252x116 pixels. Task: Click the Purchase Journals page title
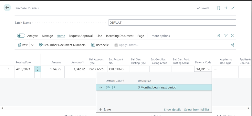[x=26, y=8]
